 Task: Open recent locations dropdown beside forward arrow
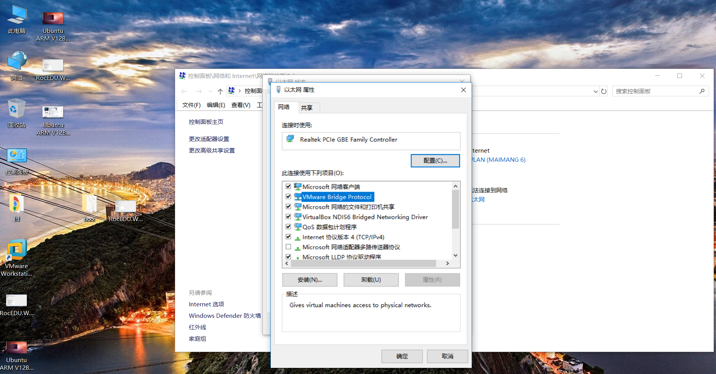pyautogui.click(x=210, y=91)
